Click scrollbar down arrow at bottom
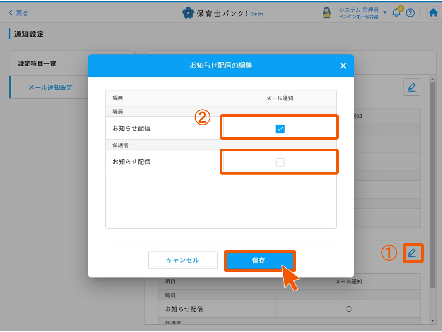The height and width of the screenshot is (332, 442). [433, 320]
